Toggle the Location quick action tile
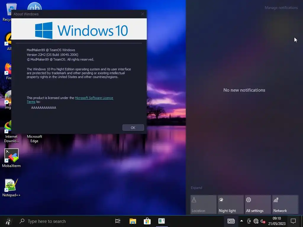 point(203,205)
